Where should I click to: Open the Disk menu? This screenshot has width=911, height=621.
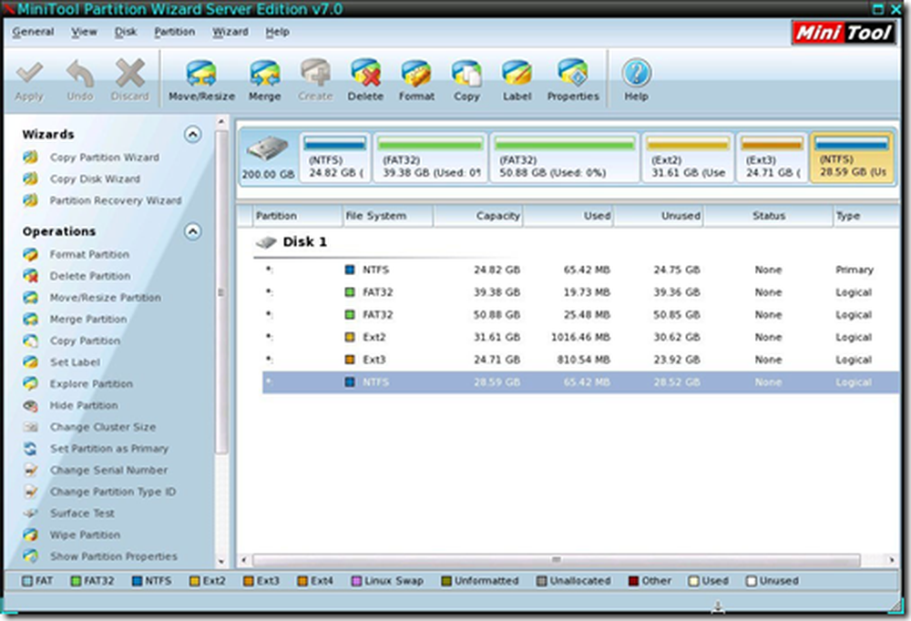coord(126,32)
